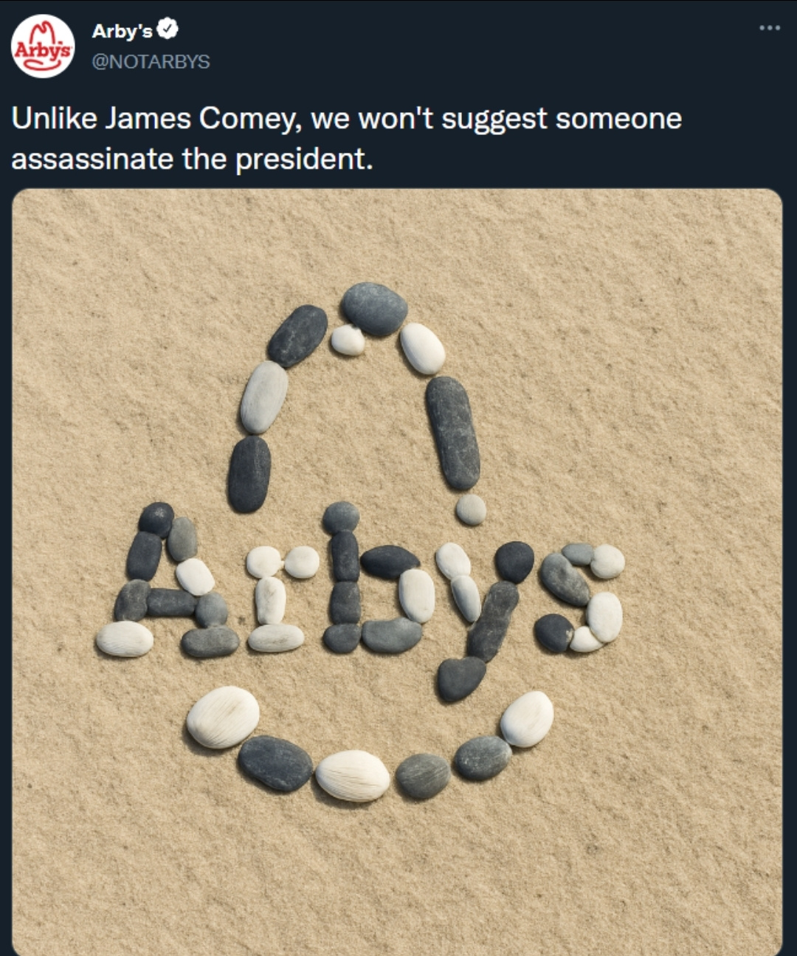Click the large white pebble at bottom left arc
The image size is (797, 956).
point(223,717)
